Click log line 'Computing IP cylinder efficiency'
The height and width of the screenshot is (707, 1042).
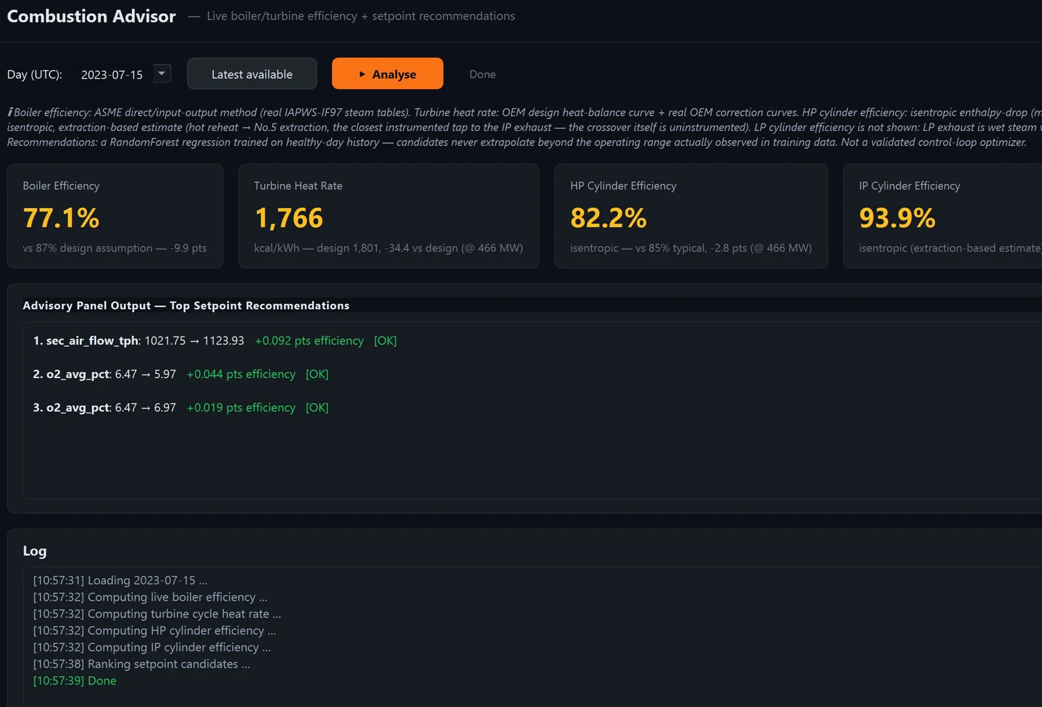point(152,647)
